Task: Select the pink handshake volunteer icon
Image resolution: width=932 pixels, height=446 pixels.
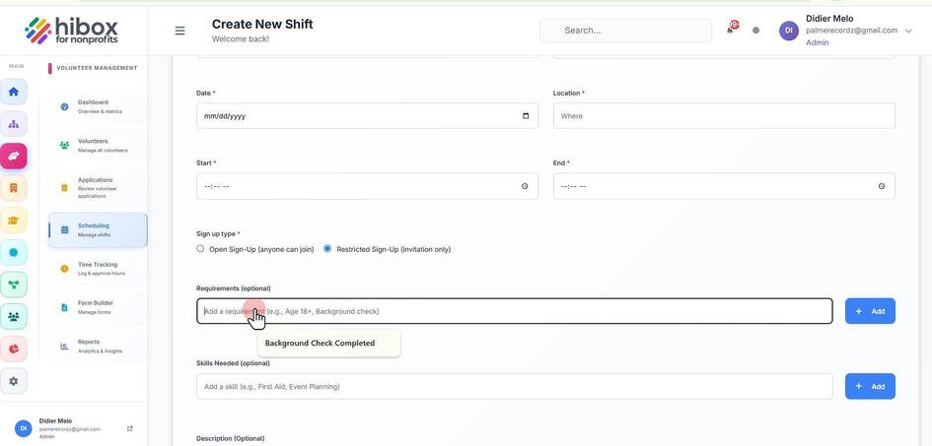Action: point(14,156)
